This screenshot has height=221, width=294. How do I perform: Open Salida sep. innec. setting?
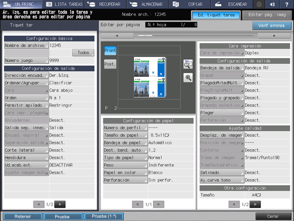pos(26,128)
